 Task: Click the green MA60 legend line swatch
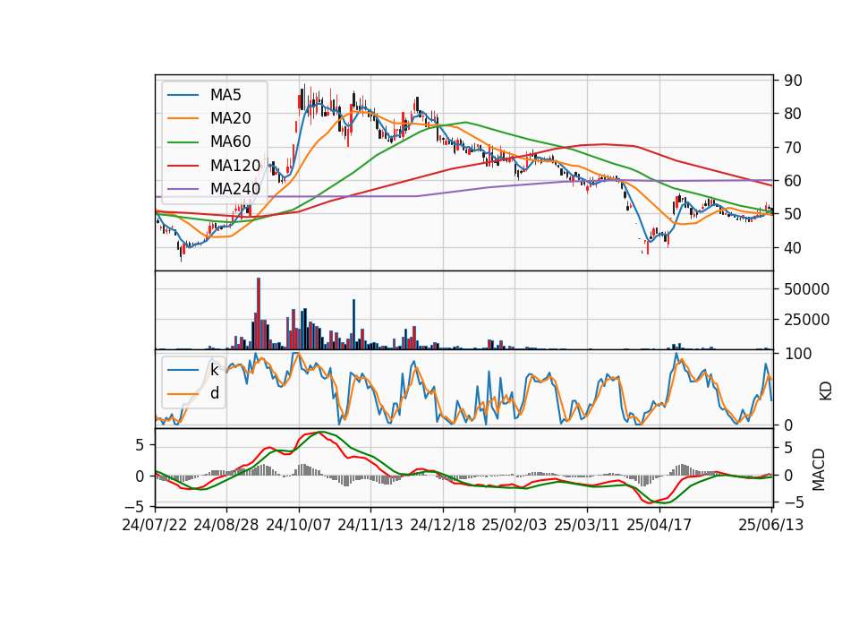tap(183, 142)
